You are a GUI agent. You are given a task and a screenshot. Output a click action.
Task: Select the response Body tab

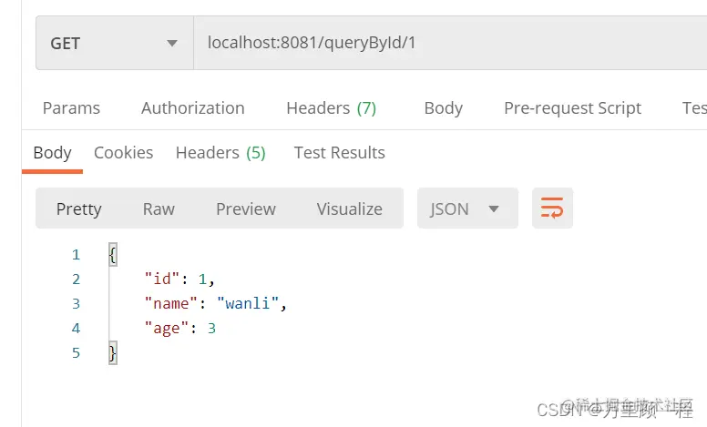point(52,153)
